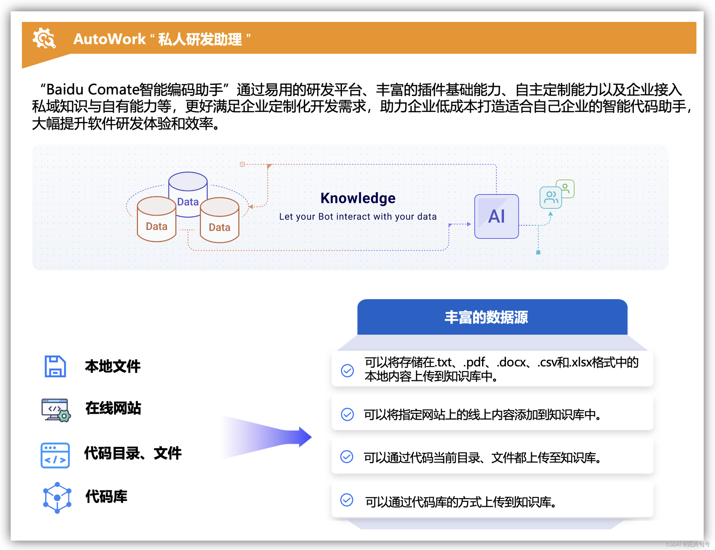Click the hexagon cube icon for 代码库
The image size is (715, 550).
[x=57, y=498]
